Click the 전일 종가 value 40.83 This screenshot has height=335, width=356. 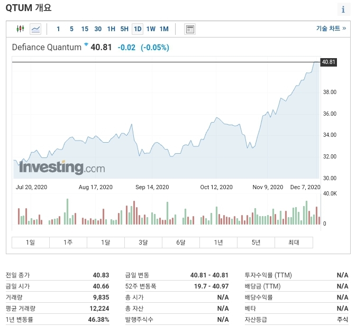tap(101, 275)
